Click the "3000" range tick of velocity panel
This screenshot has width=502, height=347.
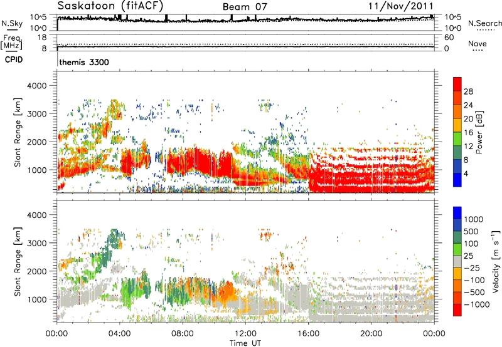point(36,243)
